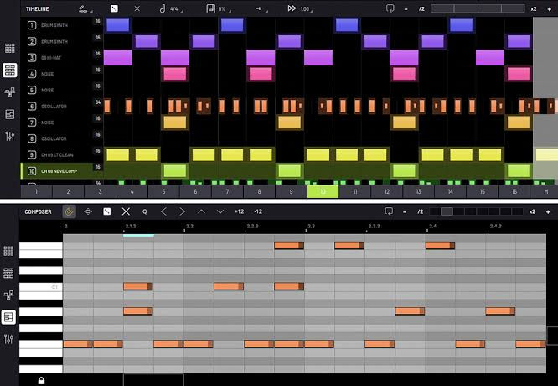
Task: Open step length 16 for track 3 Hi-Hat
Action: click(98, 54)
